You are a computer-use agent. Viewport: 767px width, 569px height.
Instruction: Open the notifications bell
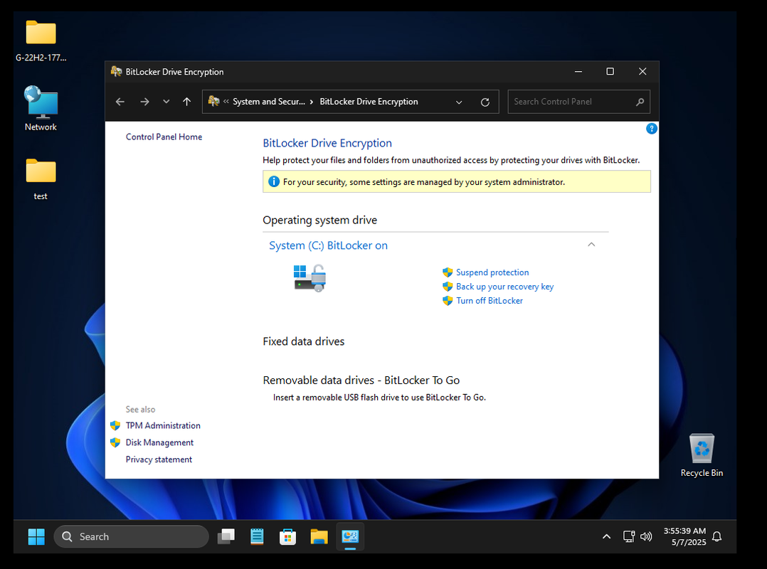click(x=717, y=537)
